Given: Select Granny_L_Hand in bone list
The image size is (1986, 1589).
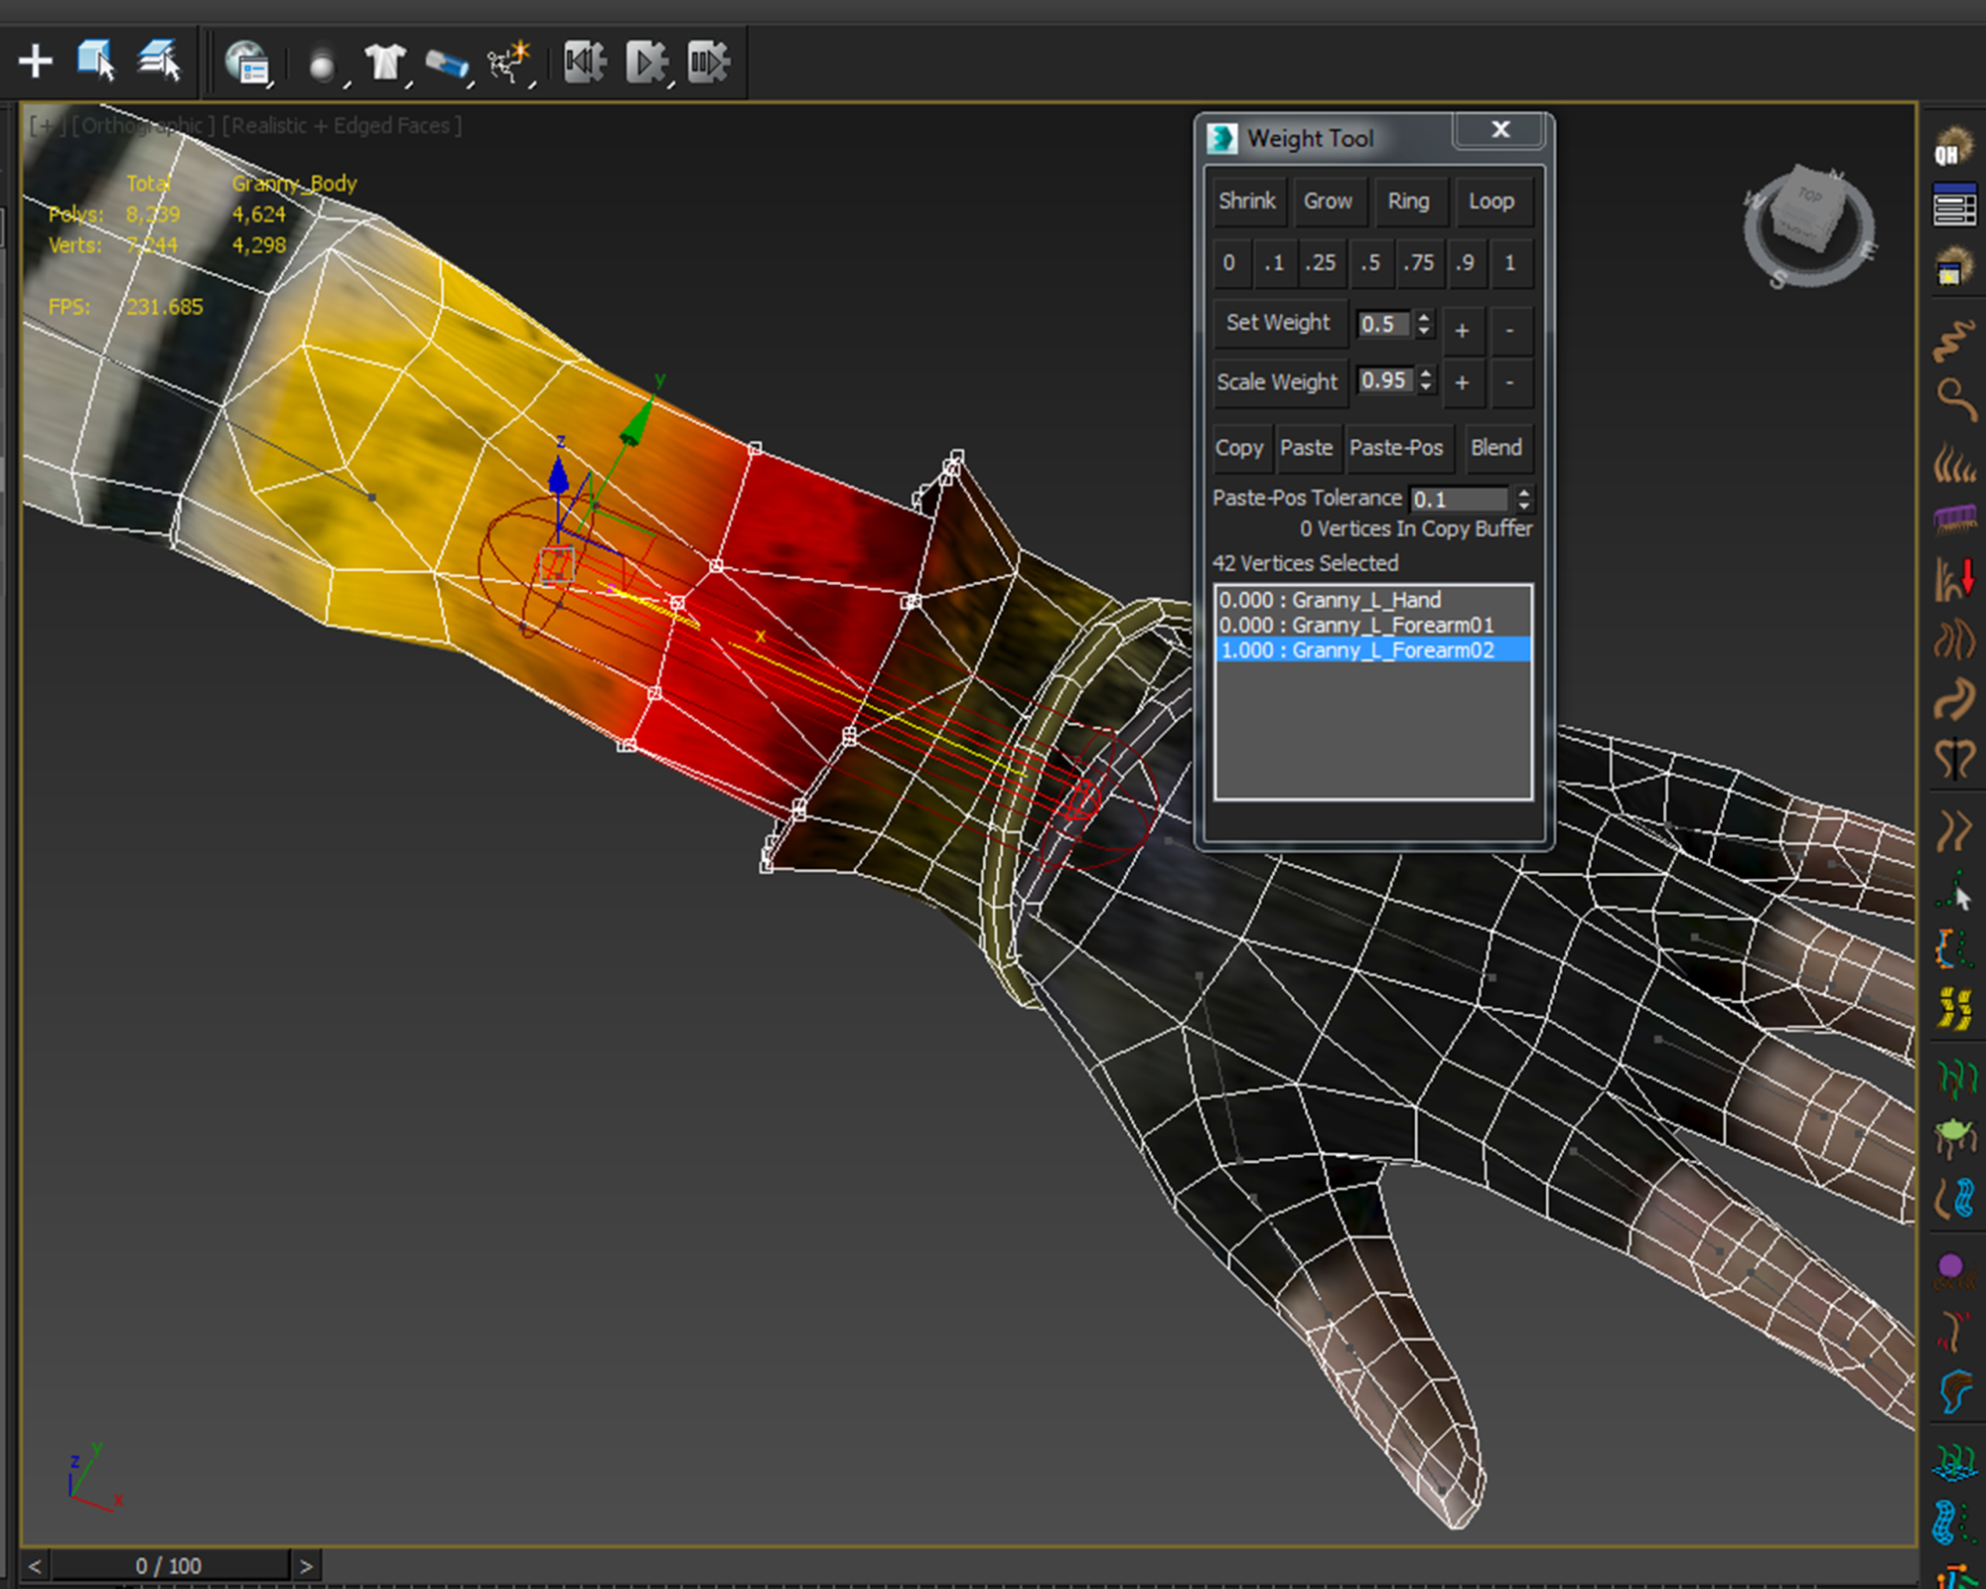Looking at the screenshot, I should click(x=1373, y=600).
